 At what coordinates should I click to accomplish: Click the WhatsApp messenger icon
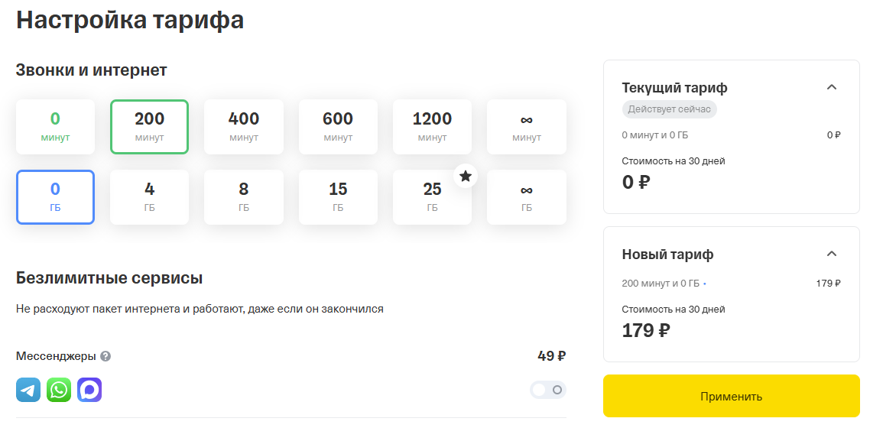click(x=59, y=390)
